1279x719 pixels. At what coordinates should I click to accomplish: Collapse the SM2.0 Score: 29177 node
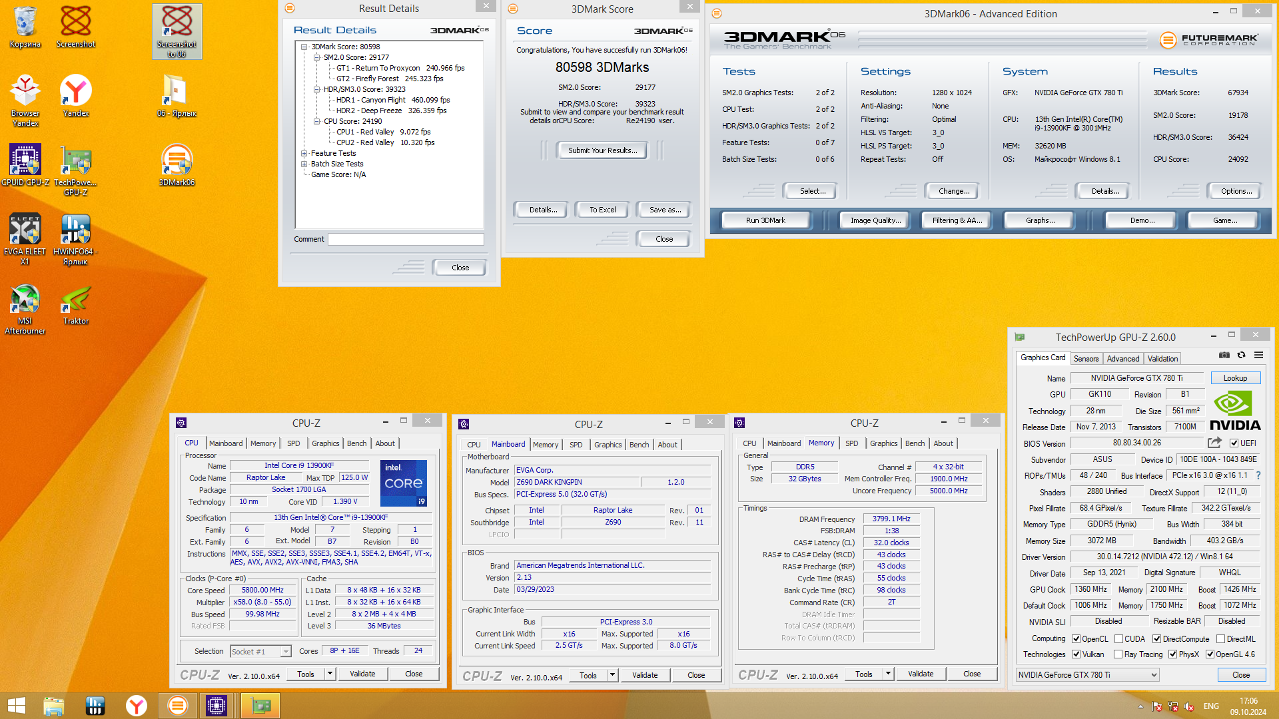click(x=317, y=57)
